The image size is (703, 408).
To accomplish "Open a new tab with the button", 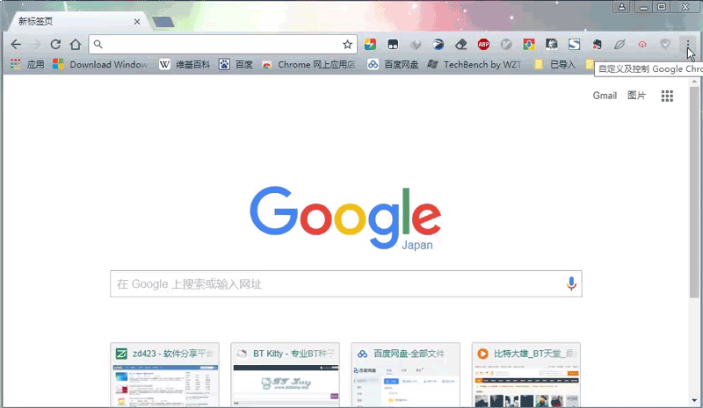I will click(x=163, y=22).
